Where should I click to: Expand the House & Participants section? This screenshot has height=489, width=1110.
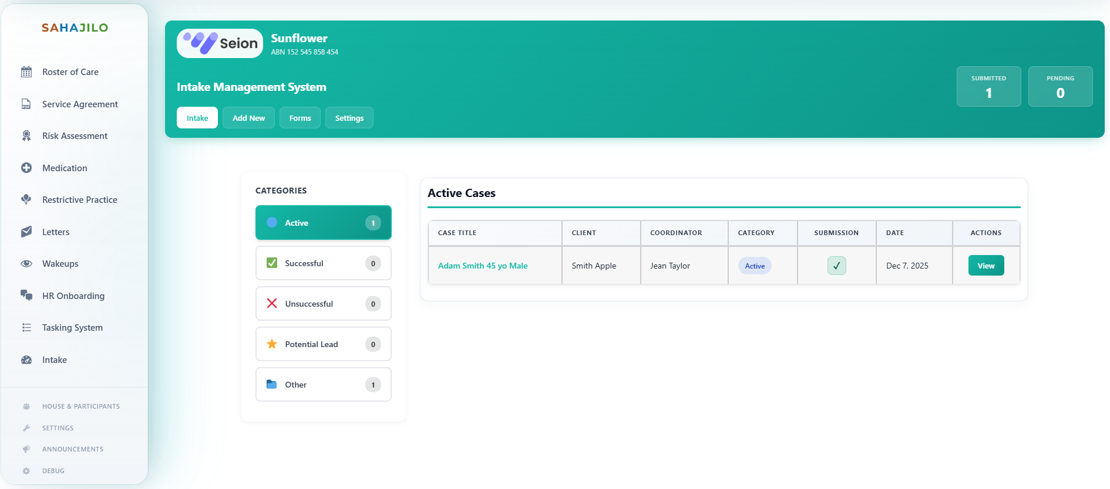[80, 406]
